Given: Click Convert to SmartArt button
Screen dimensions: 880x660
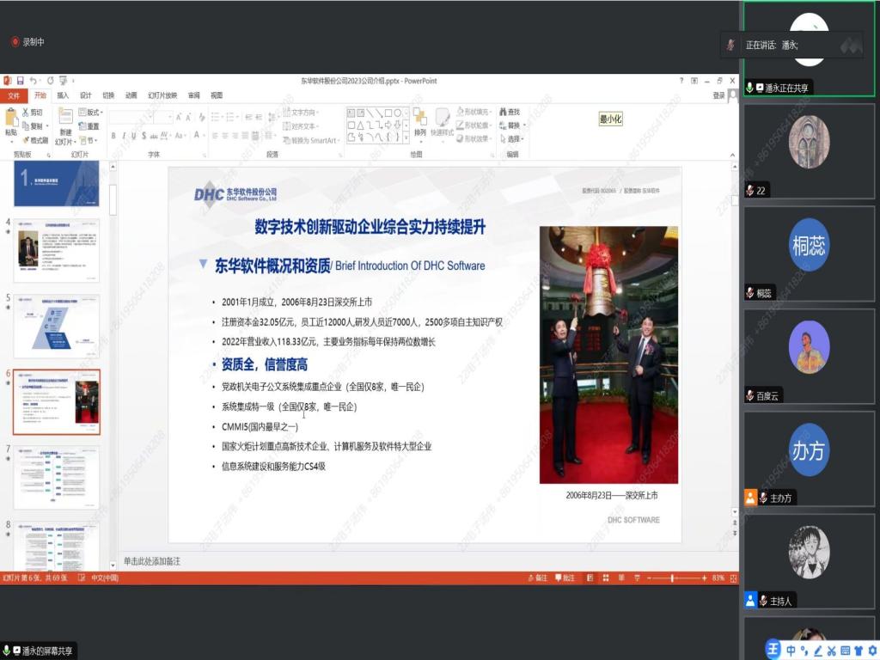Looking at the screenshot, I should pos(311,140).
